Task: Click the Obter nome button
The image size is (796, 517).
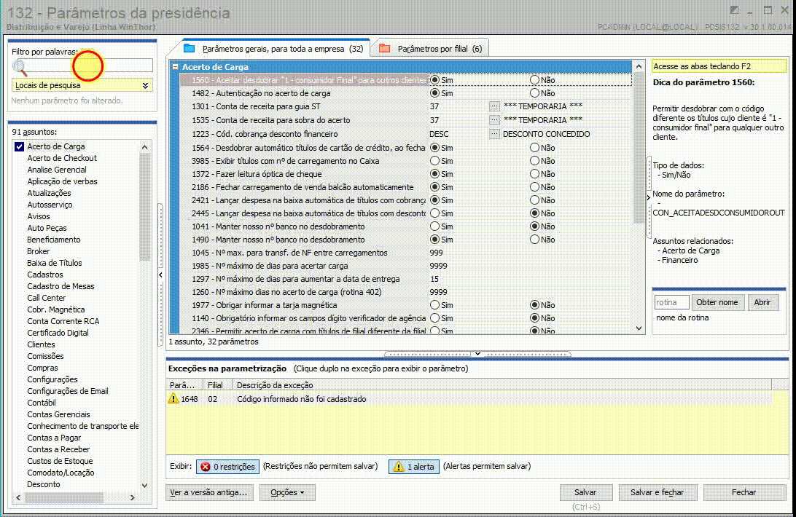Action: tap(717, 302)
